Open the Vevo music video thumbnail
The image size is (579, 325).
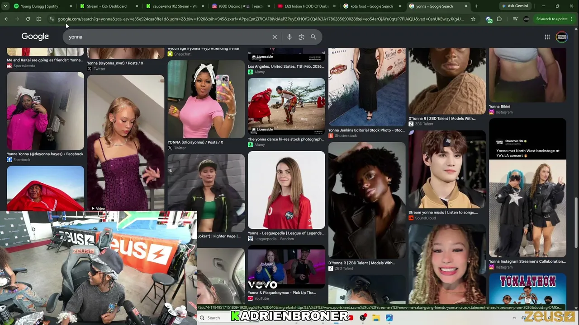pos(286,267)
